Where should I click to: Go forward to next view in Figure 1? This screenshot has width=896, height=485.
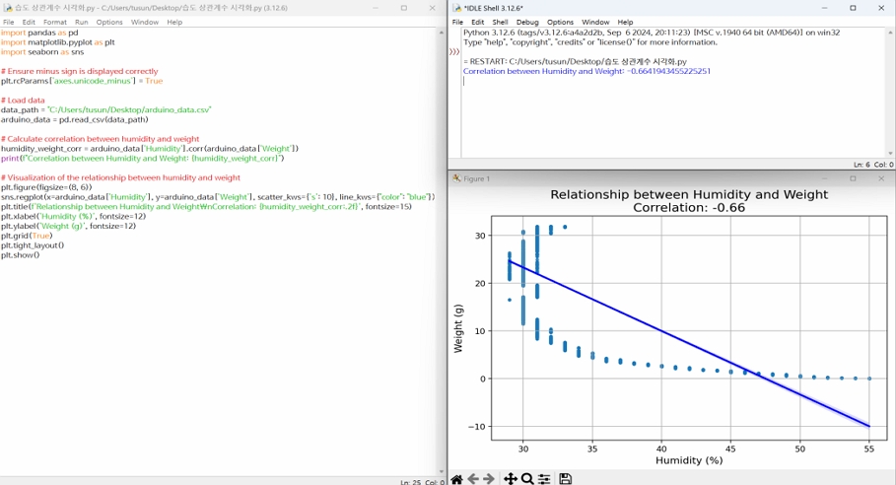point(489,479)
